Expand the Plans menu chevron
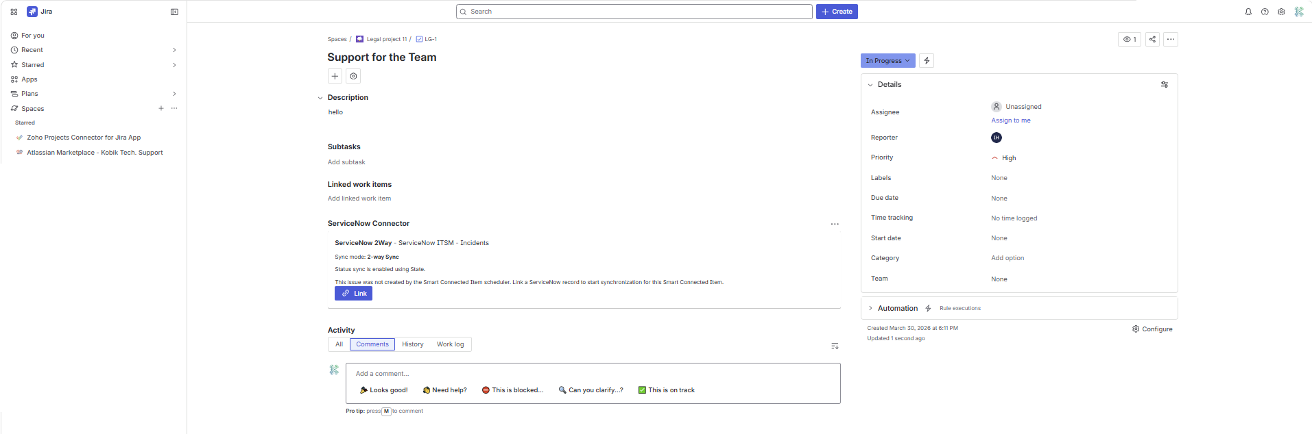Image resolution: width=1312 pixels, height=434 pixels. [174, 94]
